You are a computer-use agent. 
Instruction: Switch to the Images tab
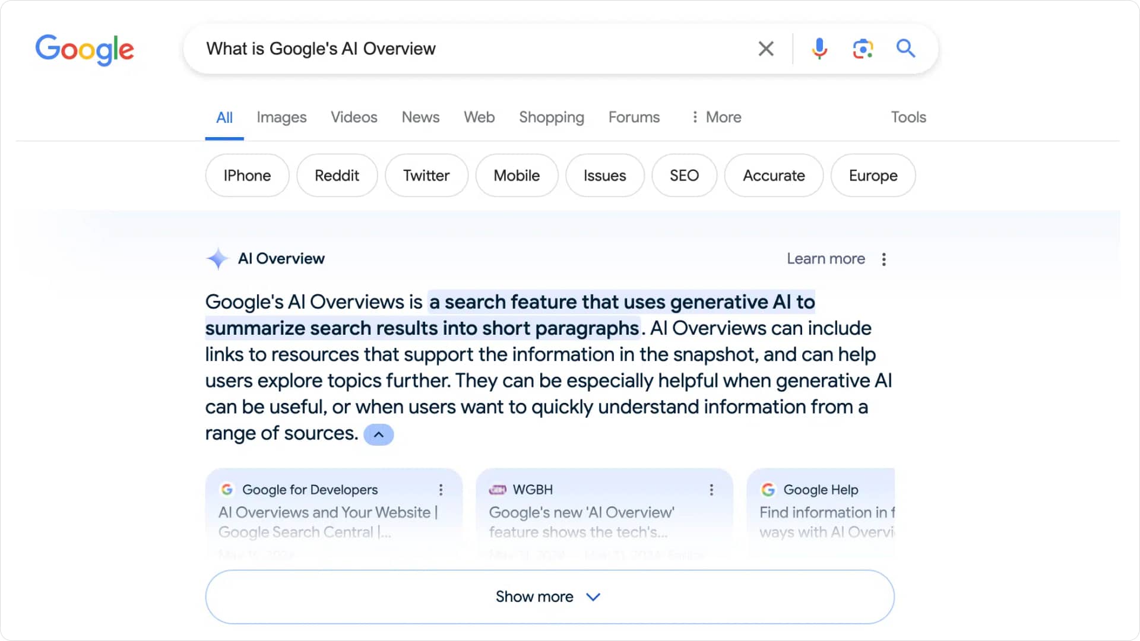coord(281,118)
